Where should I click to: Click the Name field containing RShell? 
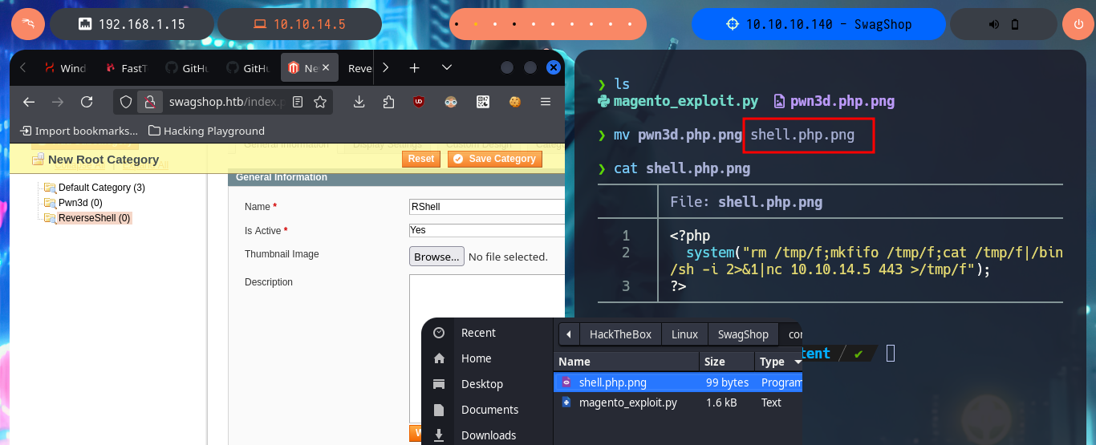[x=487, y=206]
